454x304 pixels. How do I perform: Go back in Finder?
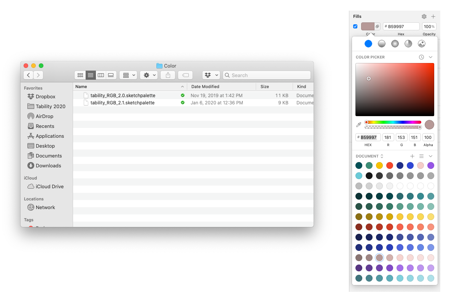pos(29,75)
